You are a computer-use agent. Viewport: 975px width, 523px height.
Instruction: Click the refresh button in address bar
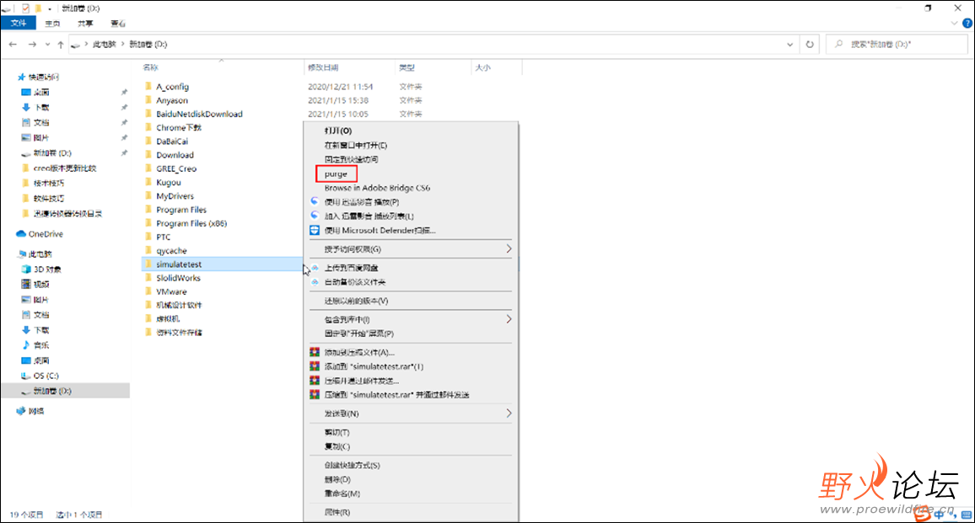click(810, 45)
